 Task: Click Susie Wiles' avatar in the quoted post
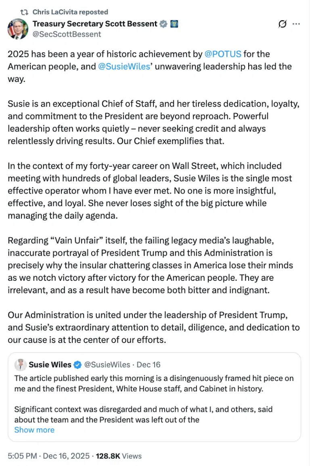[x=21, y=365]
